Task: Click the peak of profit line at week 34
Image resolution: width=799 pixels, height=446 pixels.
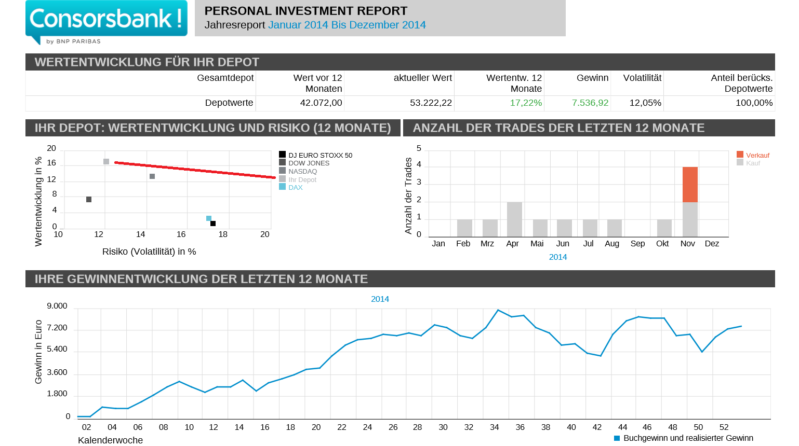Action: pos(498,310)
